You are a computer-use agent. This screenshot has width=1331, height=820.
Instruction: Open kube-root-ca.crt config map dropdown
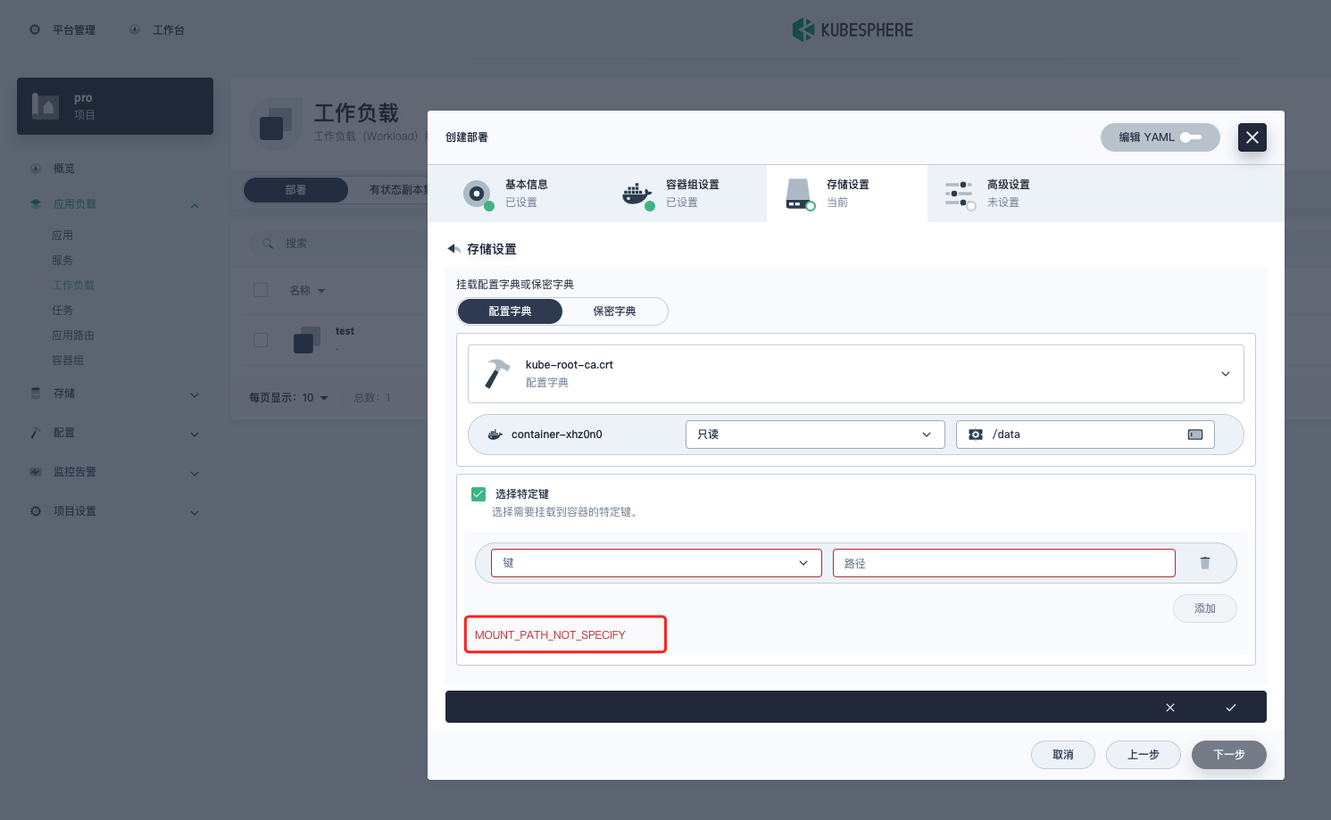tap(856, 374)
